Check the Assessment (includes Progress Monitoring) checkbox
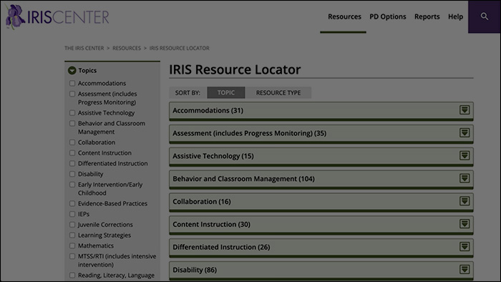The image size is (501, 282). click(72, 94)
